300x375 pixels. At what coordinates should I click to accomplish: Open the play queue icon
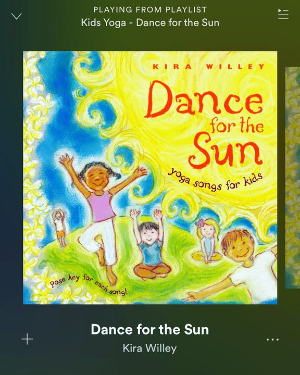283,14
